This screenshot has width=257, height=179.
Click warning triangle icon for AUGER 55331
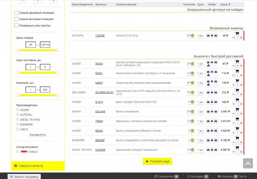pyautogui.click(x=208, y=75)
